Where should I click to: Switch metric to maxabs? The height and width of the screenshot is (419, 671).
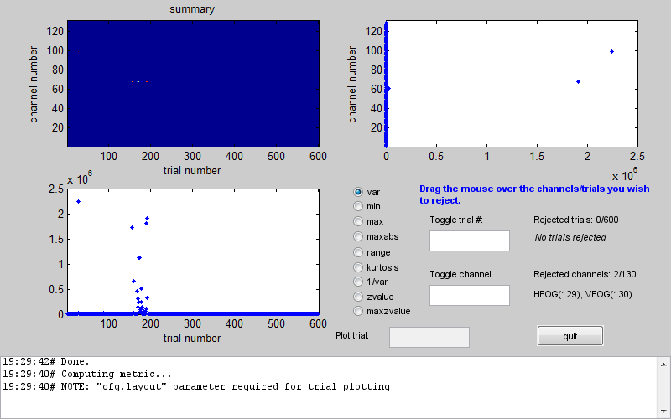tap(359, 237)
